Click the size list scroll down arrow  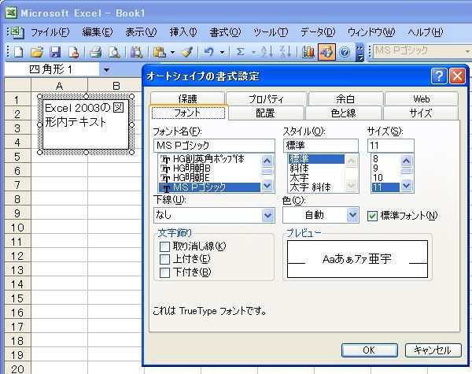point(407,185)
